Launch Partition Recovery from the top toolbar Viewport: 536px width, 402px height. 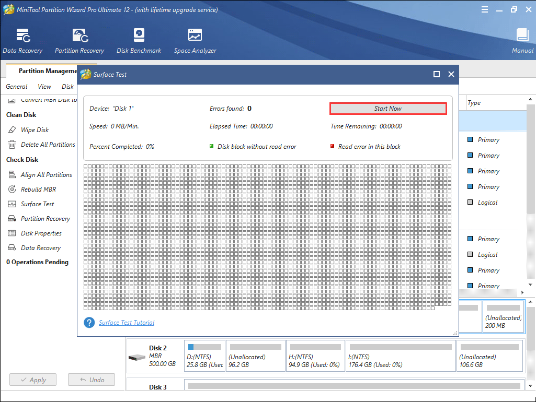tap(79, 41)
